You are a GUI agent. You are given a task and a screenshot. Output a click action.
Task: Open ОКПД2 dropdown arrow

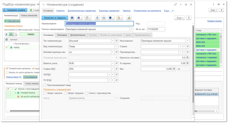click(109, 75)
